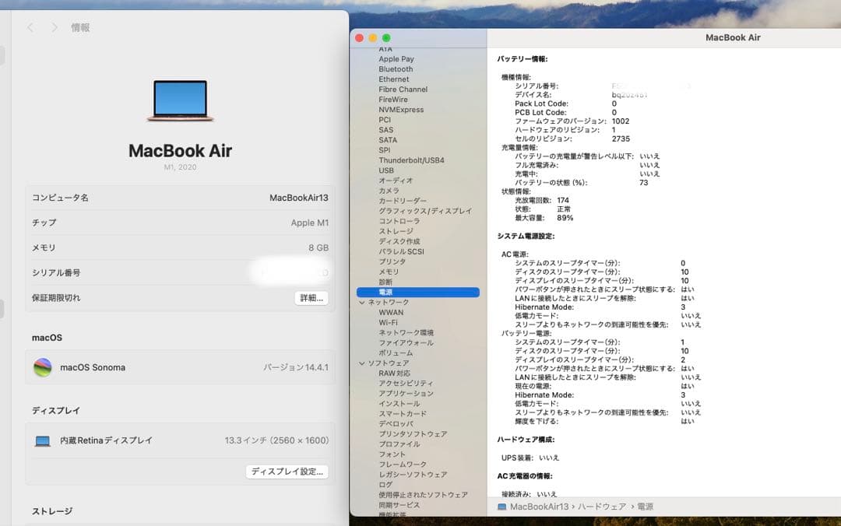Select ボリューム in the sidebar
The image size is (841, 526).
396,353
